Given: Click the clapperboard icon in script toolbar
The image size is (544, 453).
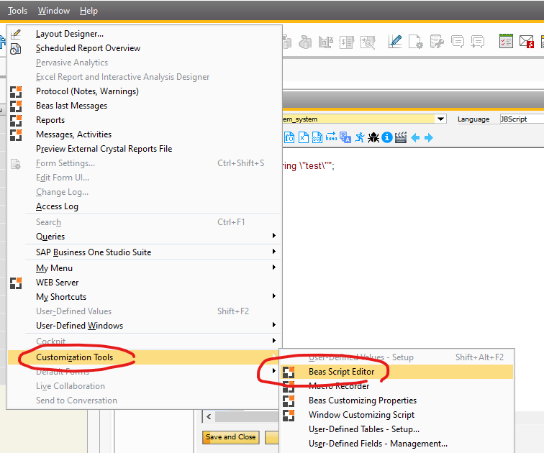Looking at the screenshot, I should 401,137.
